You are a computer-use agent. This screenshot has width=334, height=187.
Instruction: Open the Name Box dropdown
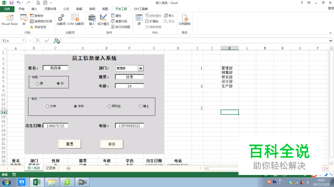coord(24,40)
